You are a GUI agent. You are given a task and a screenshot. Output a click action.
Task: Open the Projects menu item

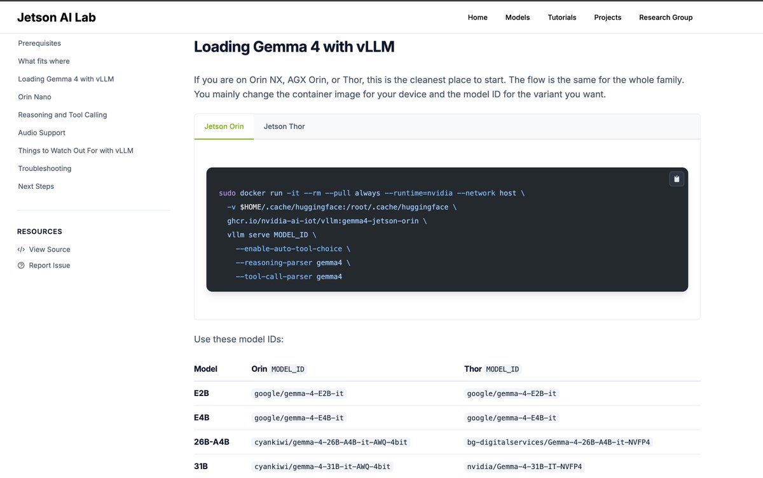click(x=607, y=17)
